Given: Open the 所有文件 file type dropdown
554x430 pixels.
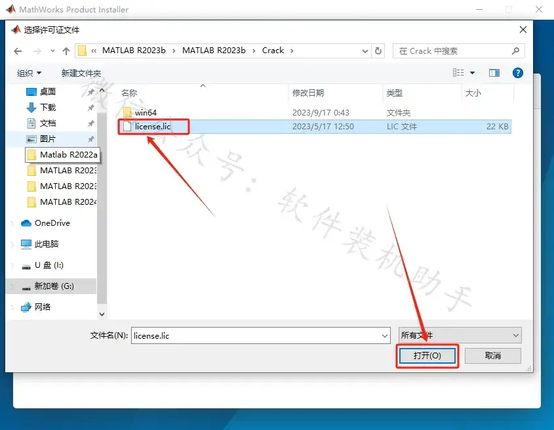Looking at the screenshot, I should [460, 335].
